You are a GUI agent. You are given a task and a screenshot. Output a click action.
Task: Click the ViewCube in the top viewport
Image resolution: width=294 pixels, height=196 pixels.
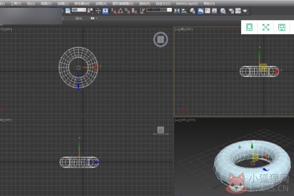click(x=161, y=39)
